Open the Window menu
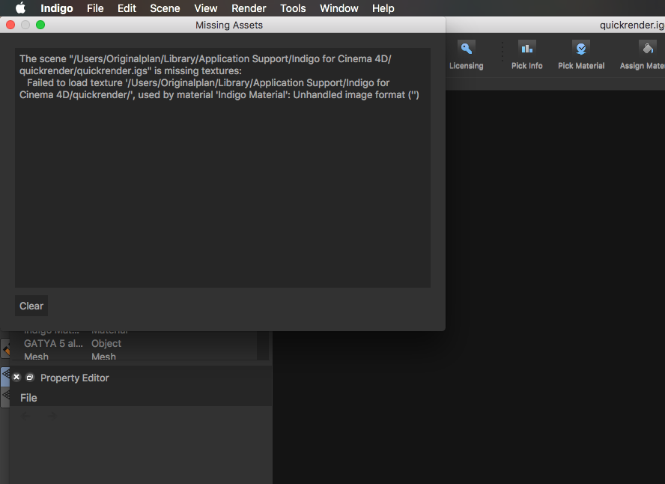Screen dimensions: 665x484 click(x=338, y=8)
